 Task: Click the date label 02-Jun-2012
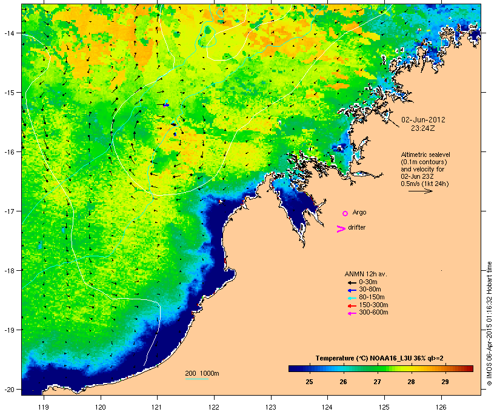(x=423, y=120)
